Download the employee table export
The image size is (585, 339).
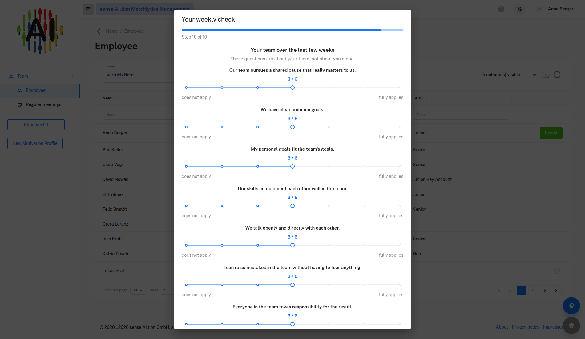(x=546, y=75)
